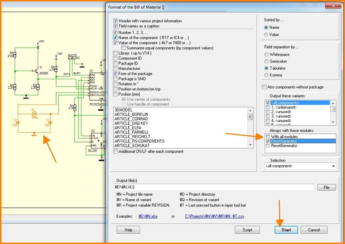Open Help for the dialog
The image size is (345, 244).
pos(129,230)
